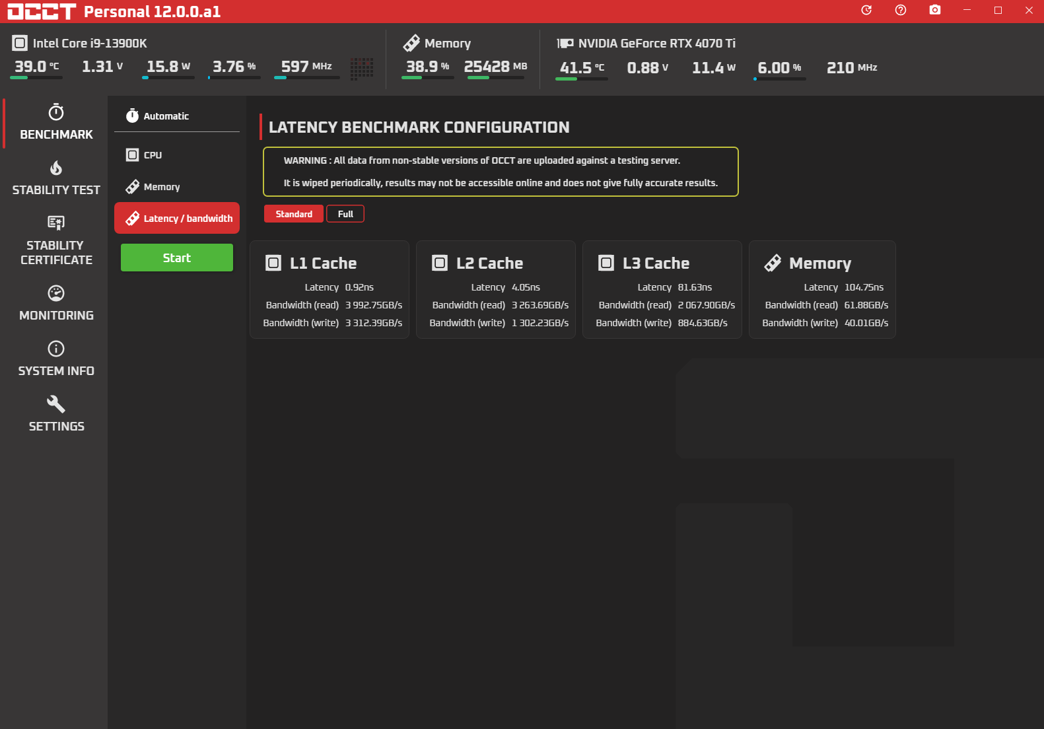1044x729 pixels.
Task: Click the Latency Benchmark Configuration heading
Action: [x=419, y=127]
